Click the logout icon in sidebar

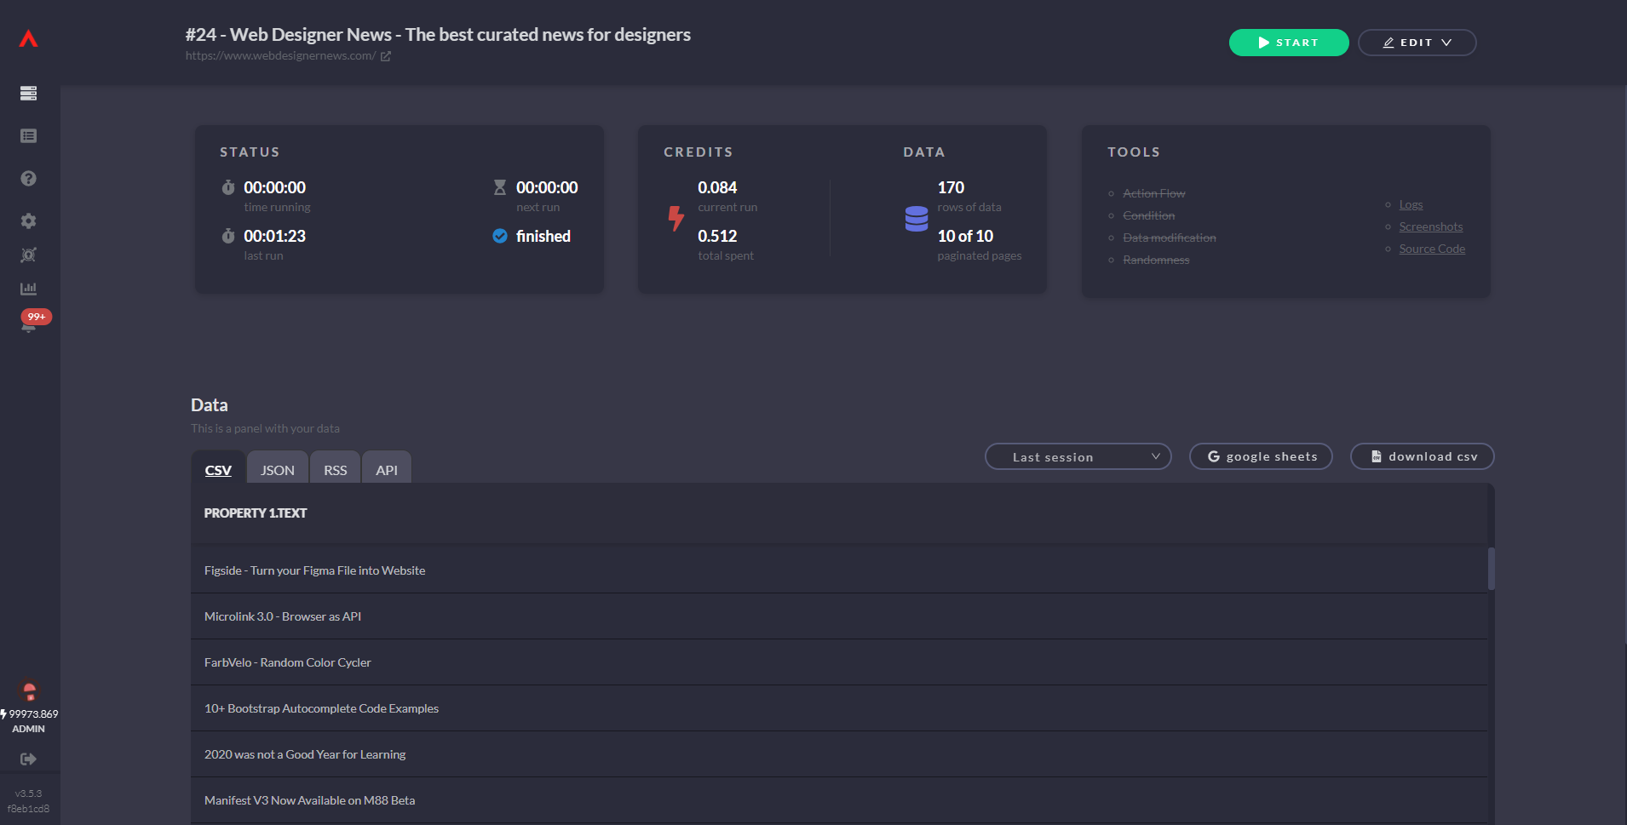click(x=28, y=759)
